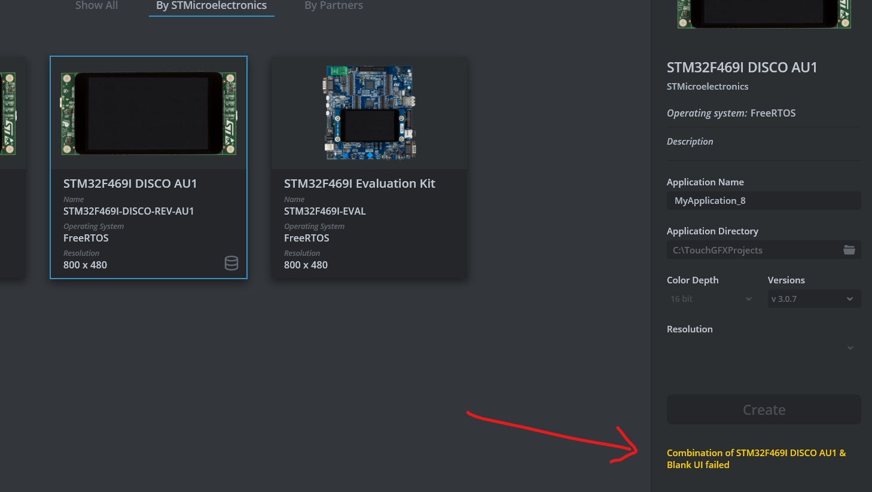Screen dimensions: 872x492
Task: Expand the Versions chevron arrow
Action: tap(850, 298)
